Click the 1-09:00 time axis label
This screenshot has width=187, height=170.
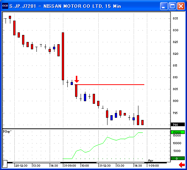tap(154, 166)
